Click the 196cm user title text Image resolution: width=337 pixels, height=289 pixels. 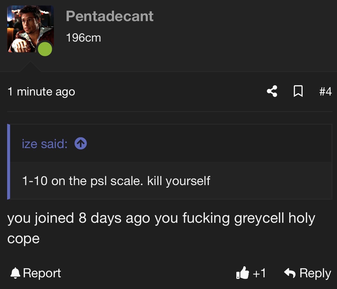click(x=83, y=38)
